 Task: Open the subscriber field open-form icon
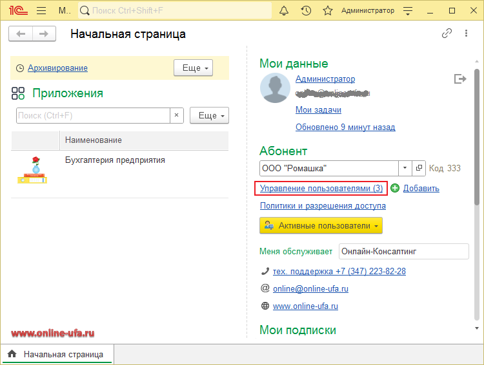coord(419,168)
